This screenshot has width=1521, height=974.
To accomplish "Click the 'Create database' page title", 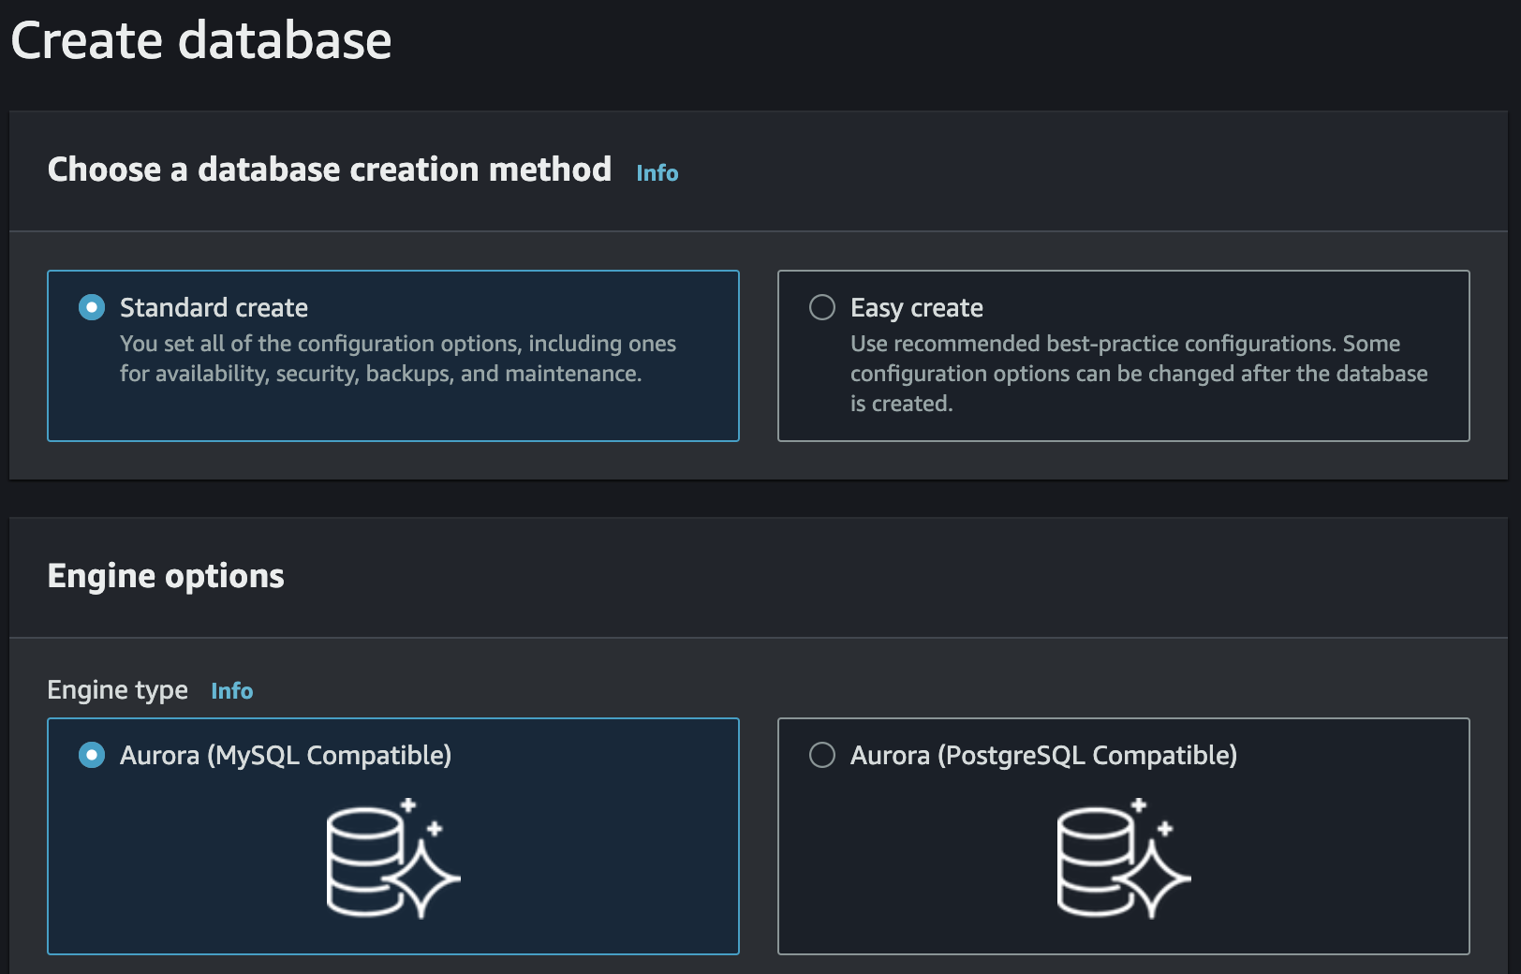I will point(201,40).
